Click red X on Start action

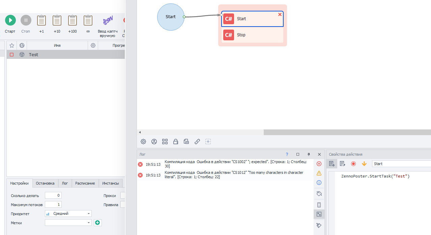(280, 14)
